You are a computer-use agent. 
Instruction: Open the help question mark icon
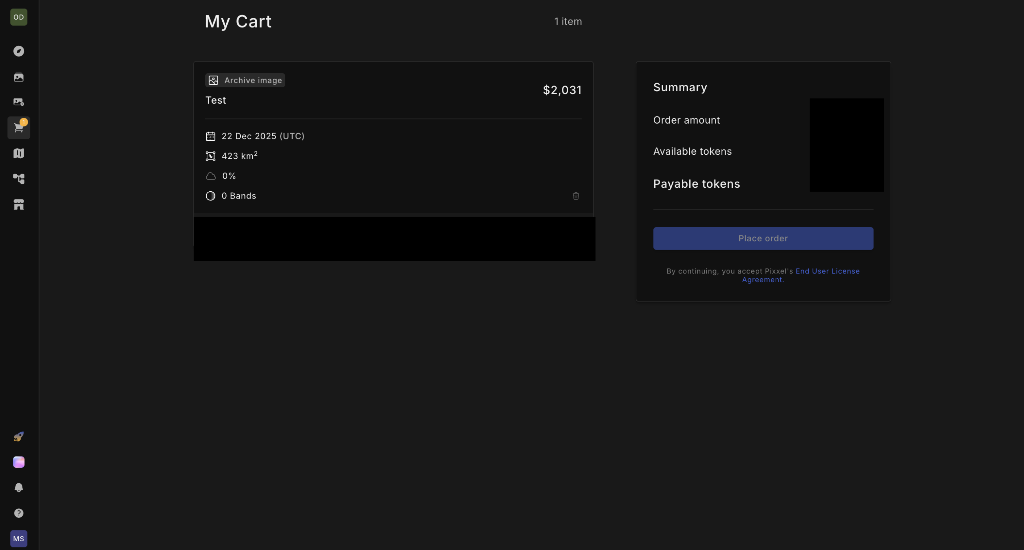point(19,513)
